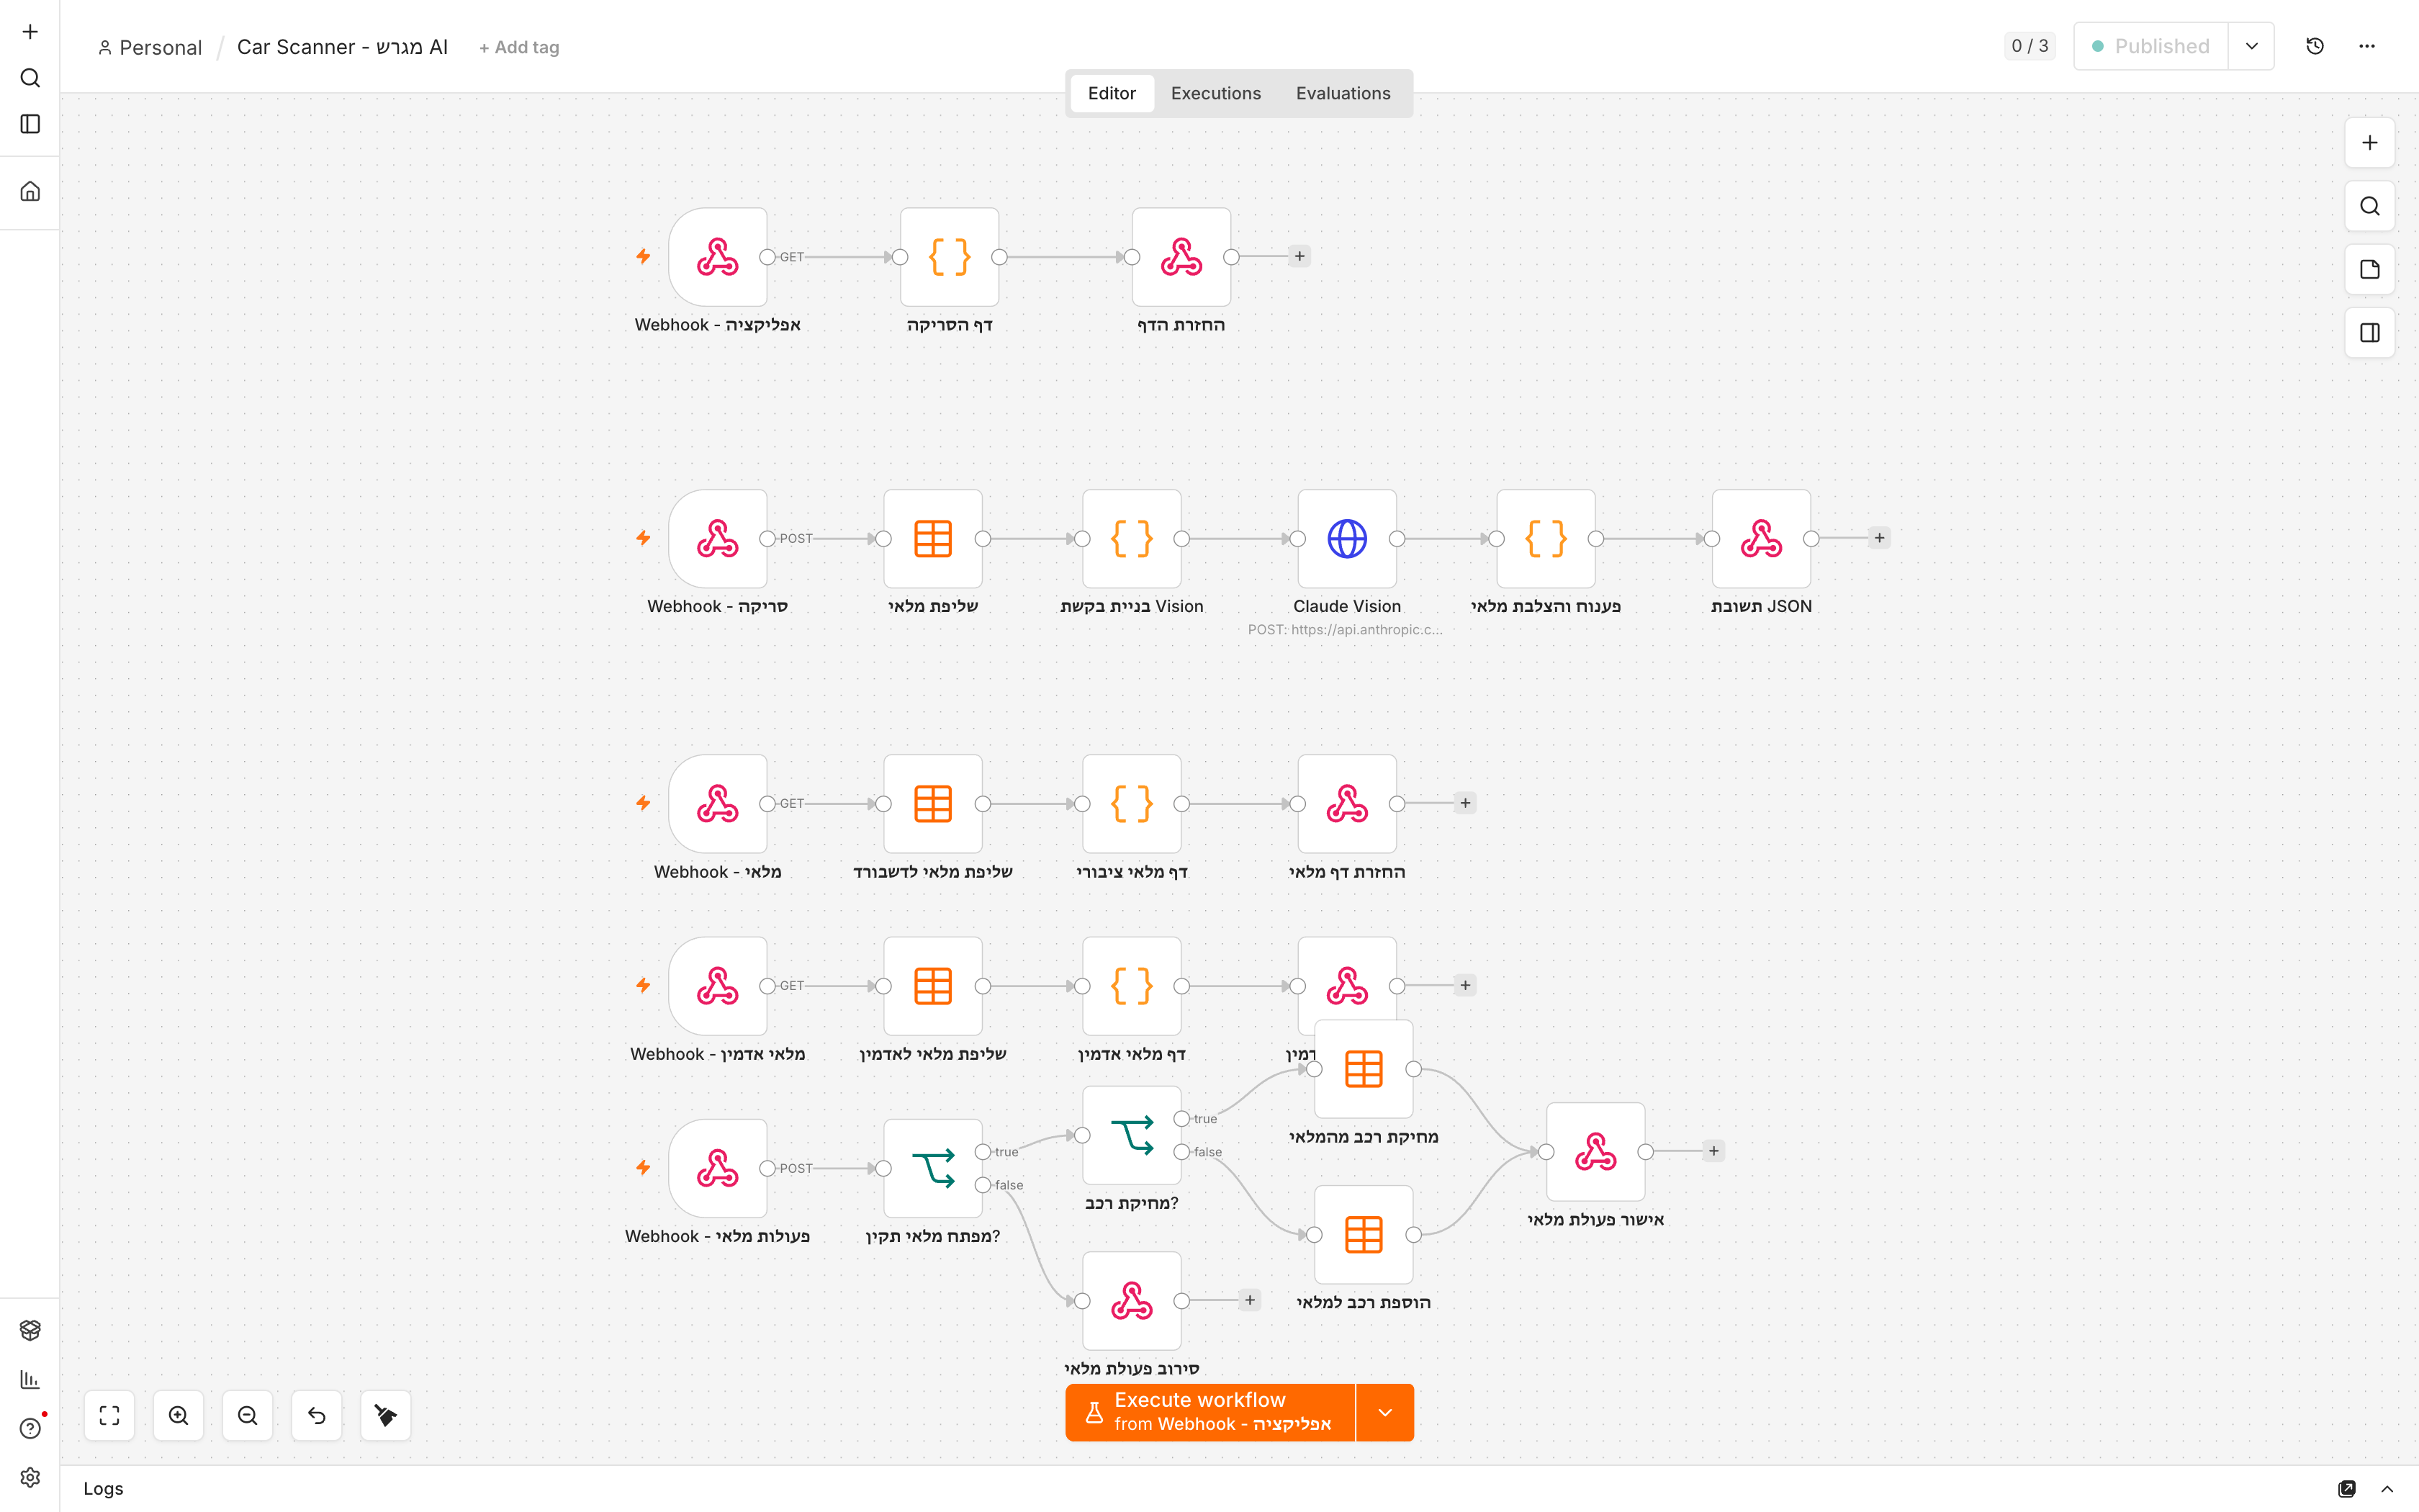Select the דף מלאי אדמין code node
This screenshot has height=1512, width=2419.
tap(1132, 985)
